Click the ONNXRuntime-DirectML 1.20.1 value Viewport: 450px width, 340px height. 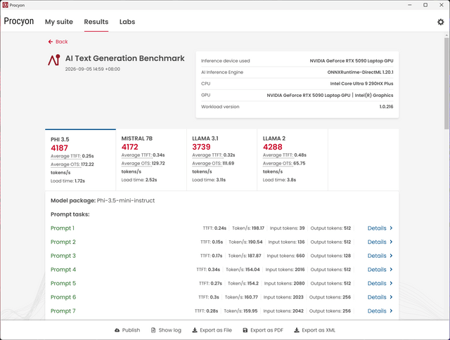(360, 72)
